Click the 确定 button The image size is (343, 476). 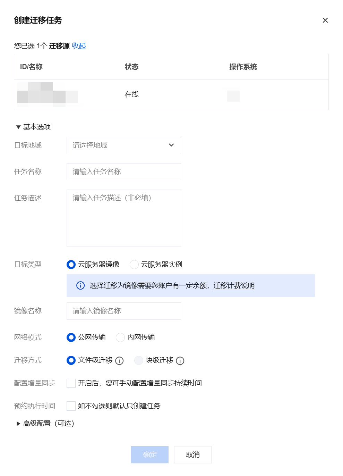click(150, 455)
